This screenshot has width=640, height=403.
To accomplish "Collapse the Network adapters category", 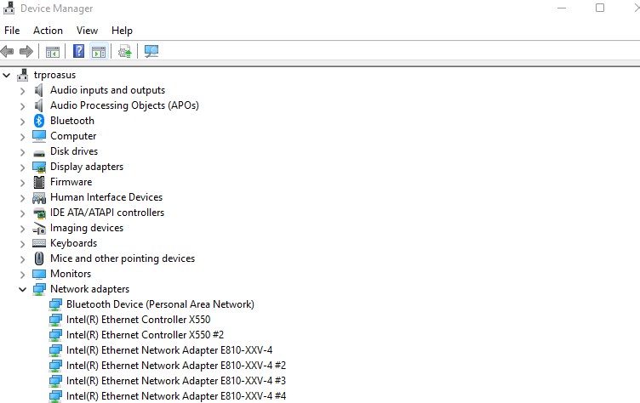I will 23,289.
